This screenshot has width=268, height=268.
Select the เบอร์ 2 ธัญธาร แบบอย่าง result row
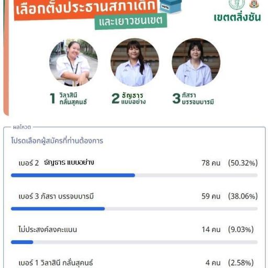coord(134,167)
